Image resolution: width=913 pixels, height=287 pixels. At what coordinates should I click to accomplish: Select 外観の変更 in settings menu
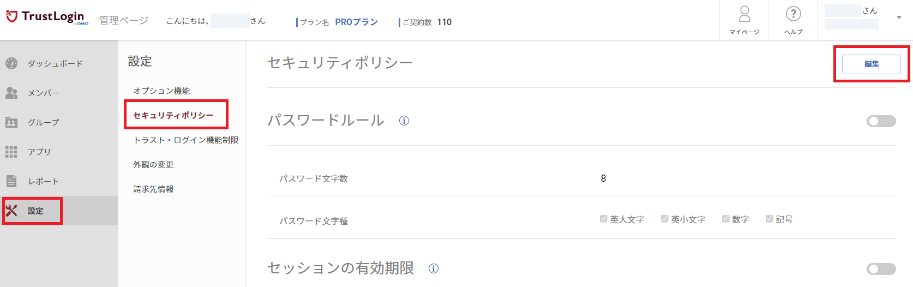pos(153,164)
